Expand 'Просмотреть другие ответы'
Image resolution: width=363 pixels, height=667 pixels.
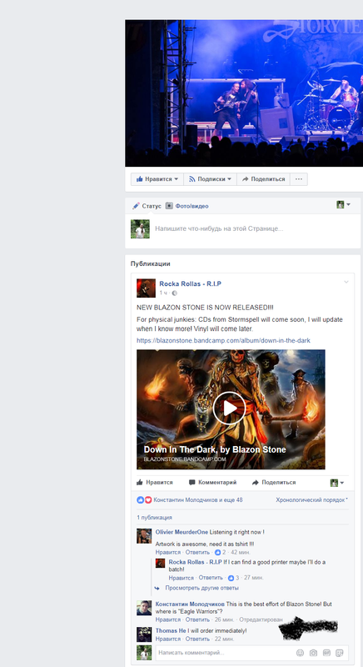[x=201, y=588]
